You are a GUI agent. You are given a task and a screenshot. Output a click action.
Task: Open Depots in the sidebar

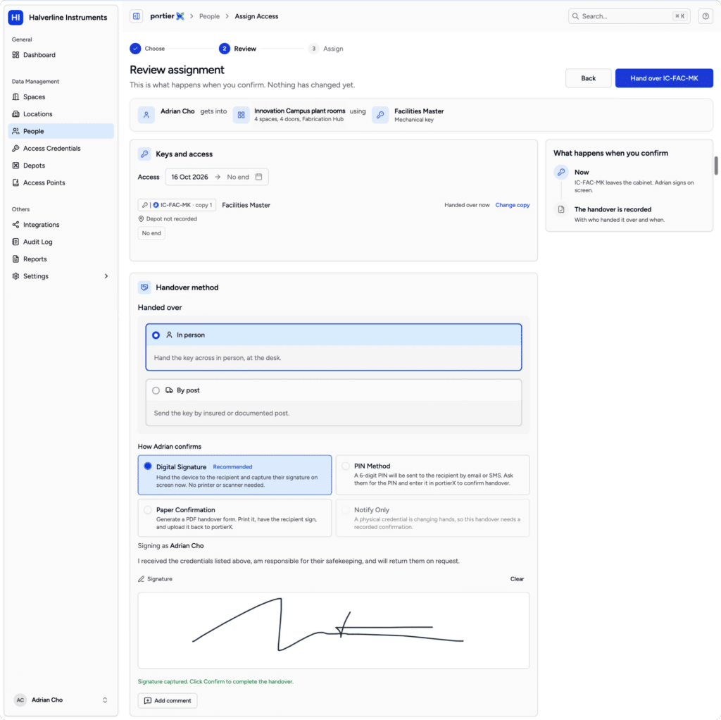[x=61, y=166]
